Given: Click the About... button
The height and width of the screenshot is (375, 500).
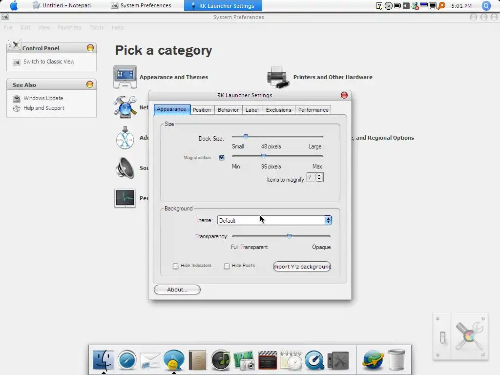Looking at the screenshot, I should click(x=177, y=290).
